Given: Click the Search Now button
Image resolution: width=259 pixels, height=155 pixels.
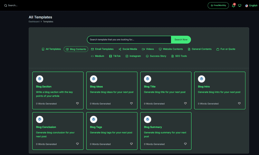Looking at the screenshot, I should (181, 40).
